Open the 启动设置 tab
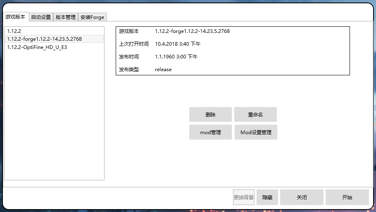376x212 pixels. pyautogui.click(x=41, y=17)
